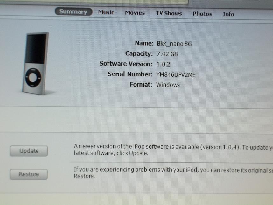Image resolution: width=273 pixels, height=205 pixels.
Task: Go to the Movies tab
Action: point(135,13)
